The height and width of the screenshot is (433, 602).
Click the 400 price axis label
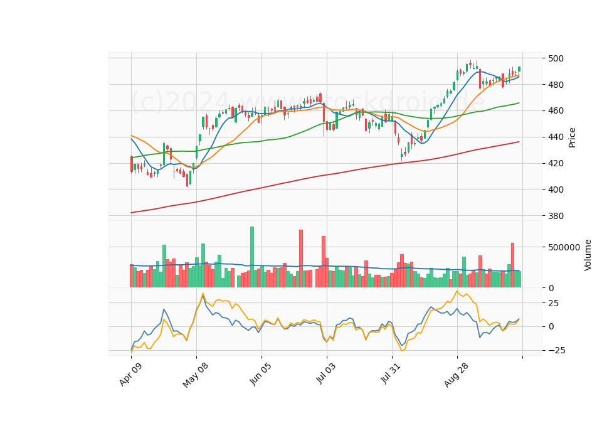556,190
